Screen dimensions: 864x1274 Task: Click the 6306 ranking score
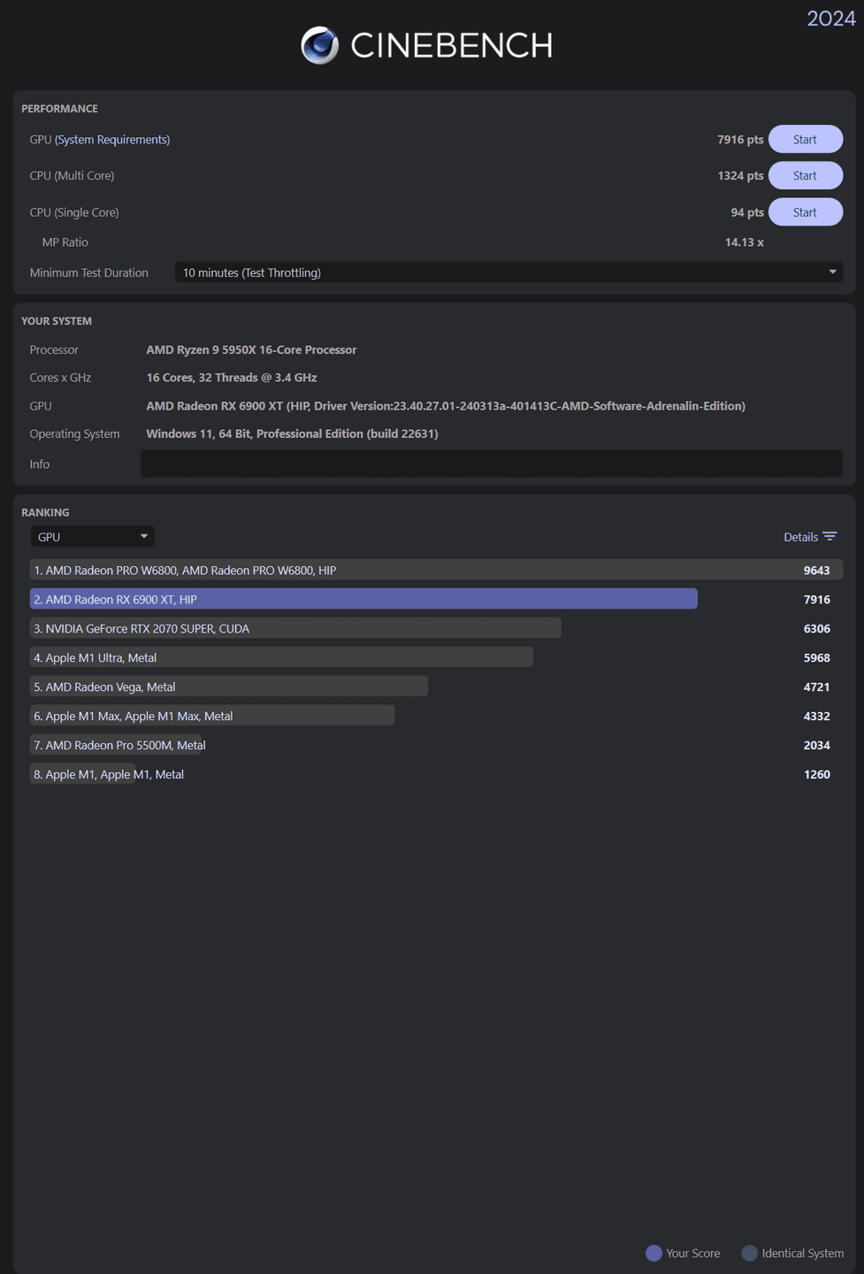tap(817, 629)
